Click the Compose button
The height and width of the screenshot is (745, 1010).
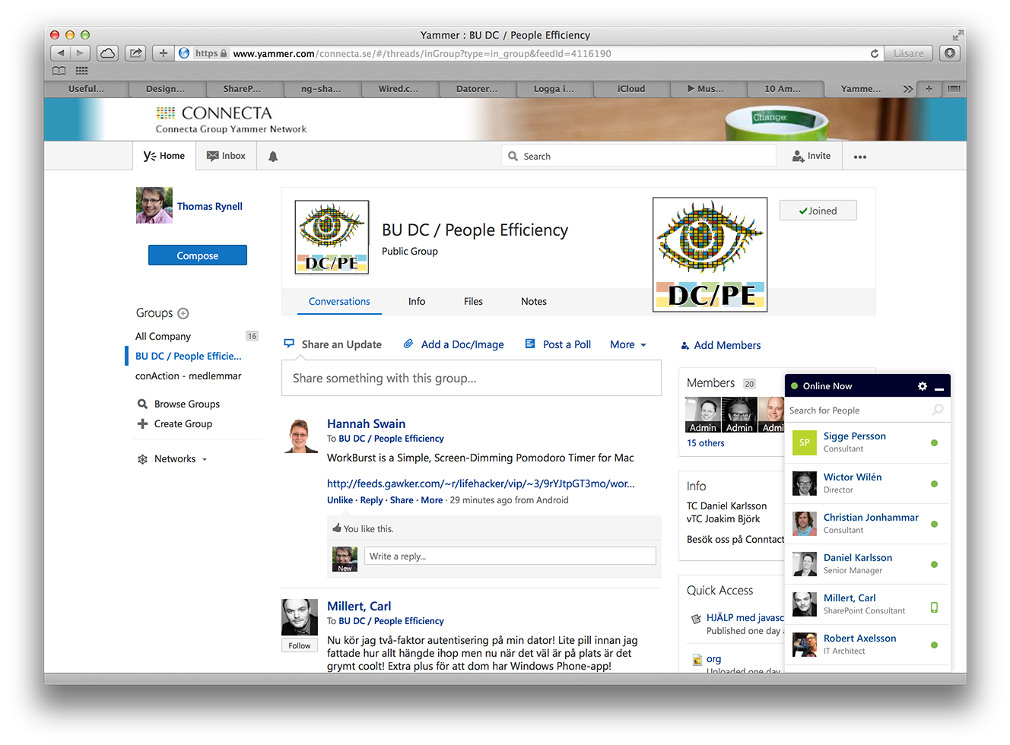198,255
